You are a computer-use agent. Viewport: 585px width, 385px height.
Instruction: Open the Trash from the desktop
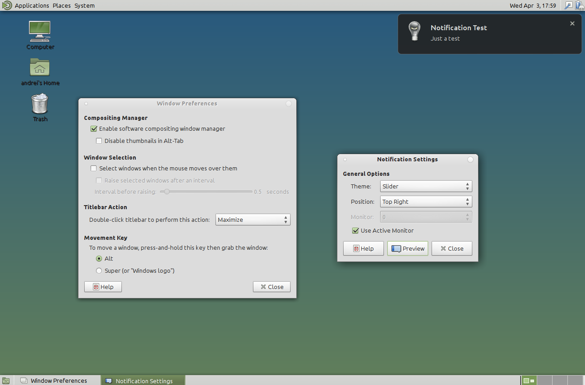(40, 104)
